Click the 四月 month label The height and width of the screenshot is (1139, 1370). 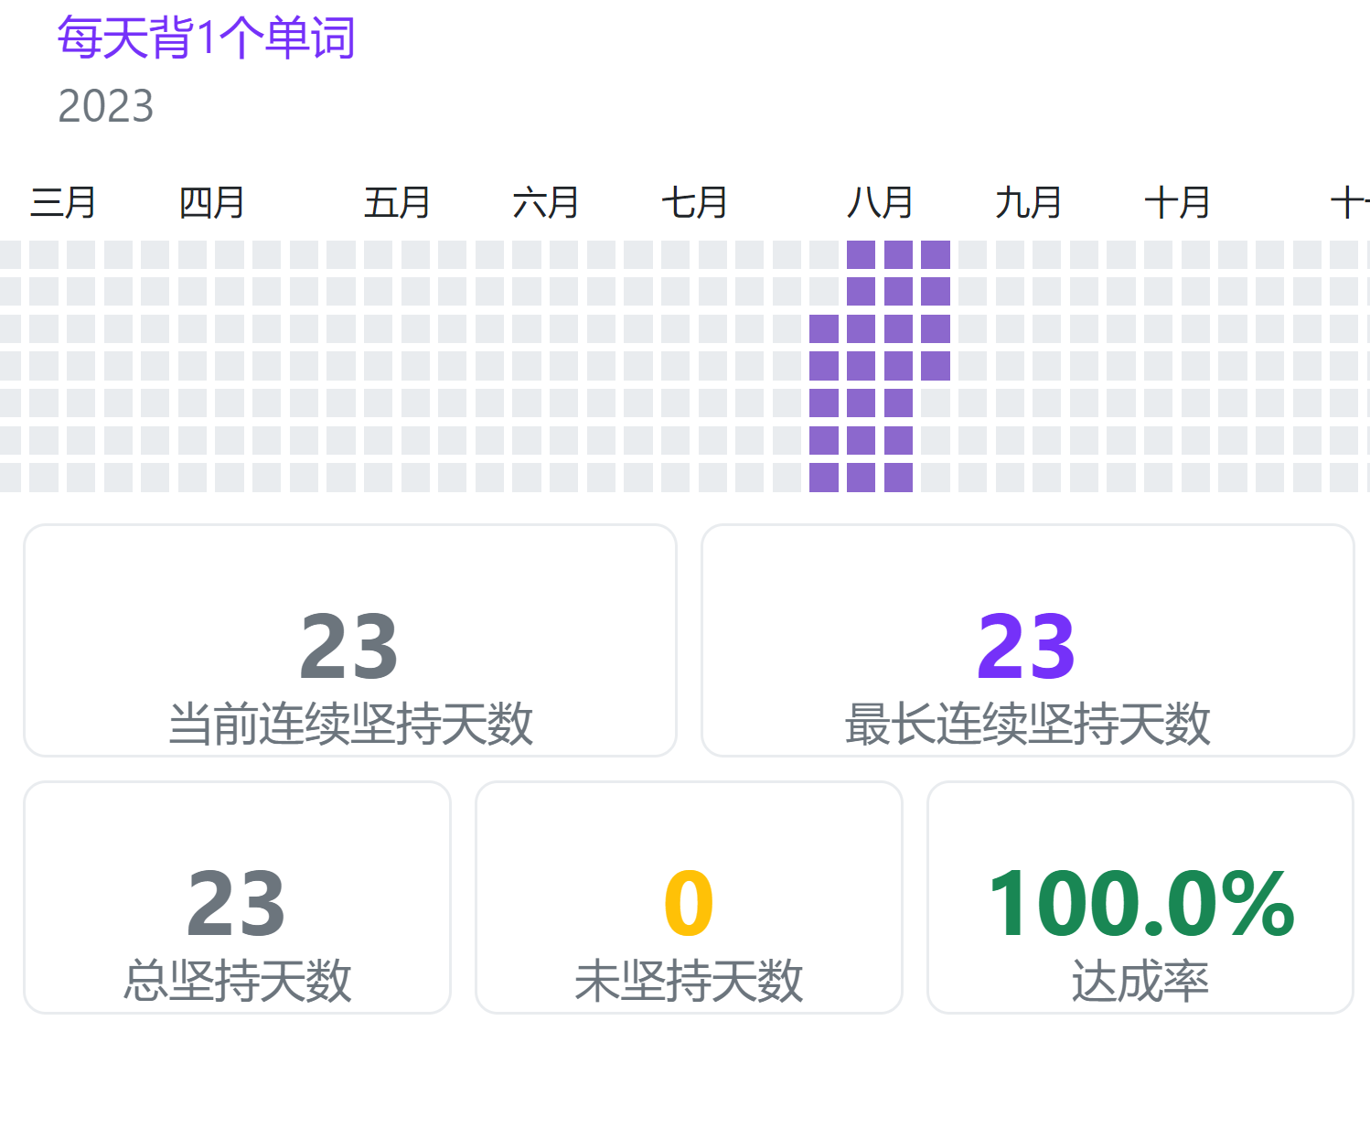[212, 202]
